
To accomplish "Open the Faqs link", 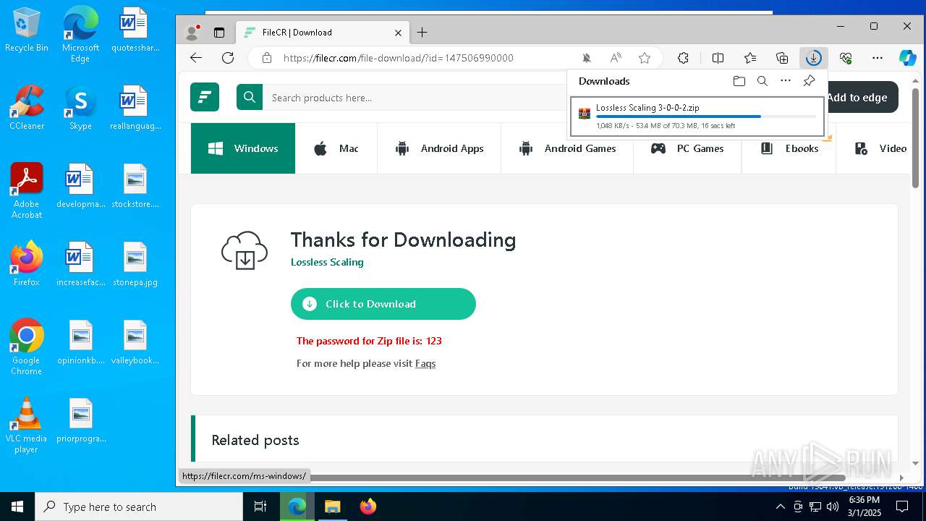I will pos(425,363).
